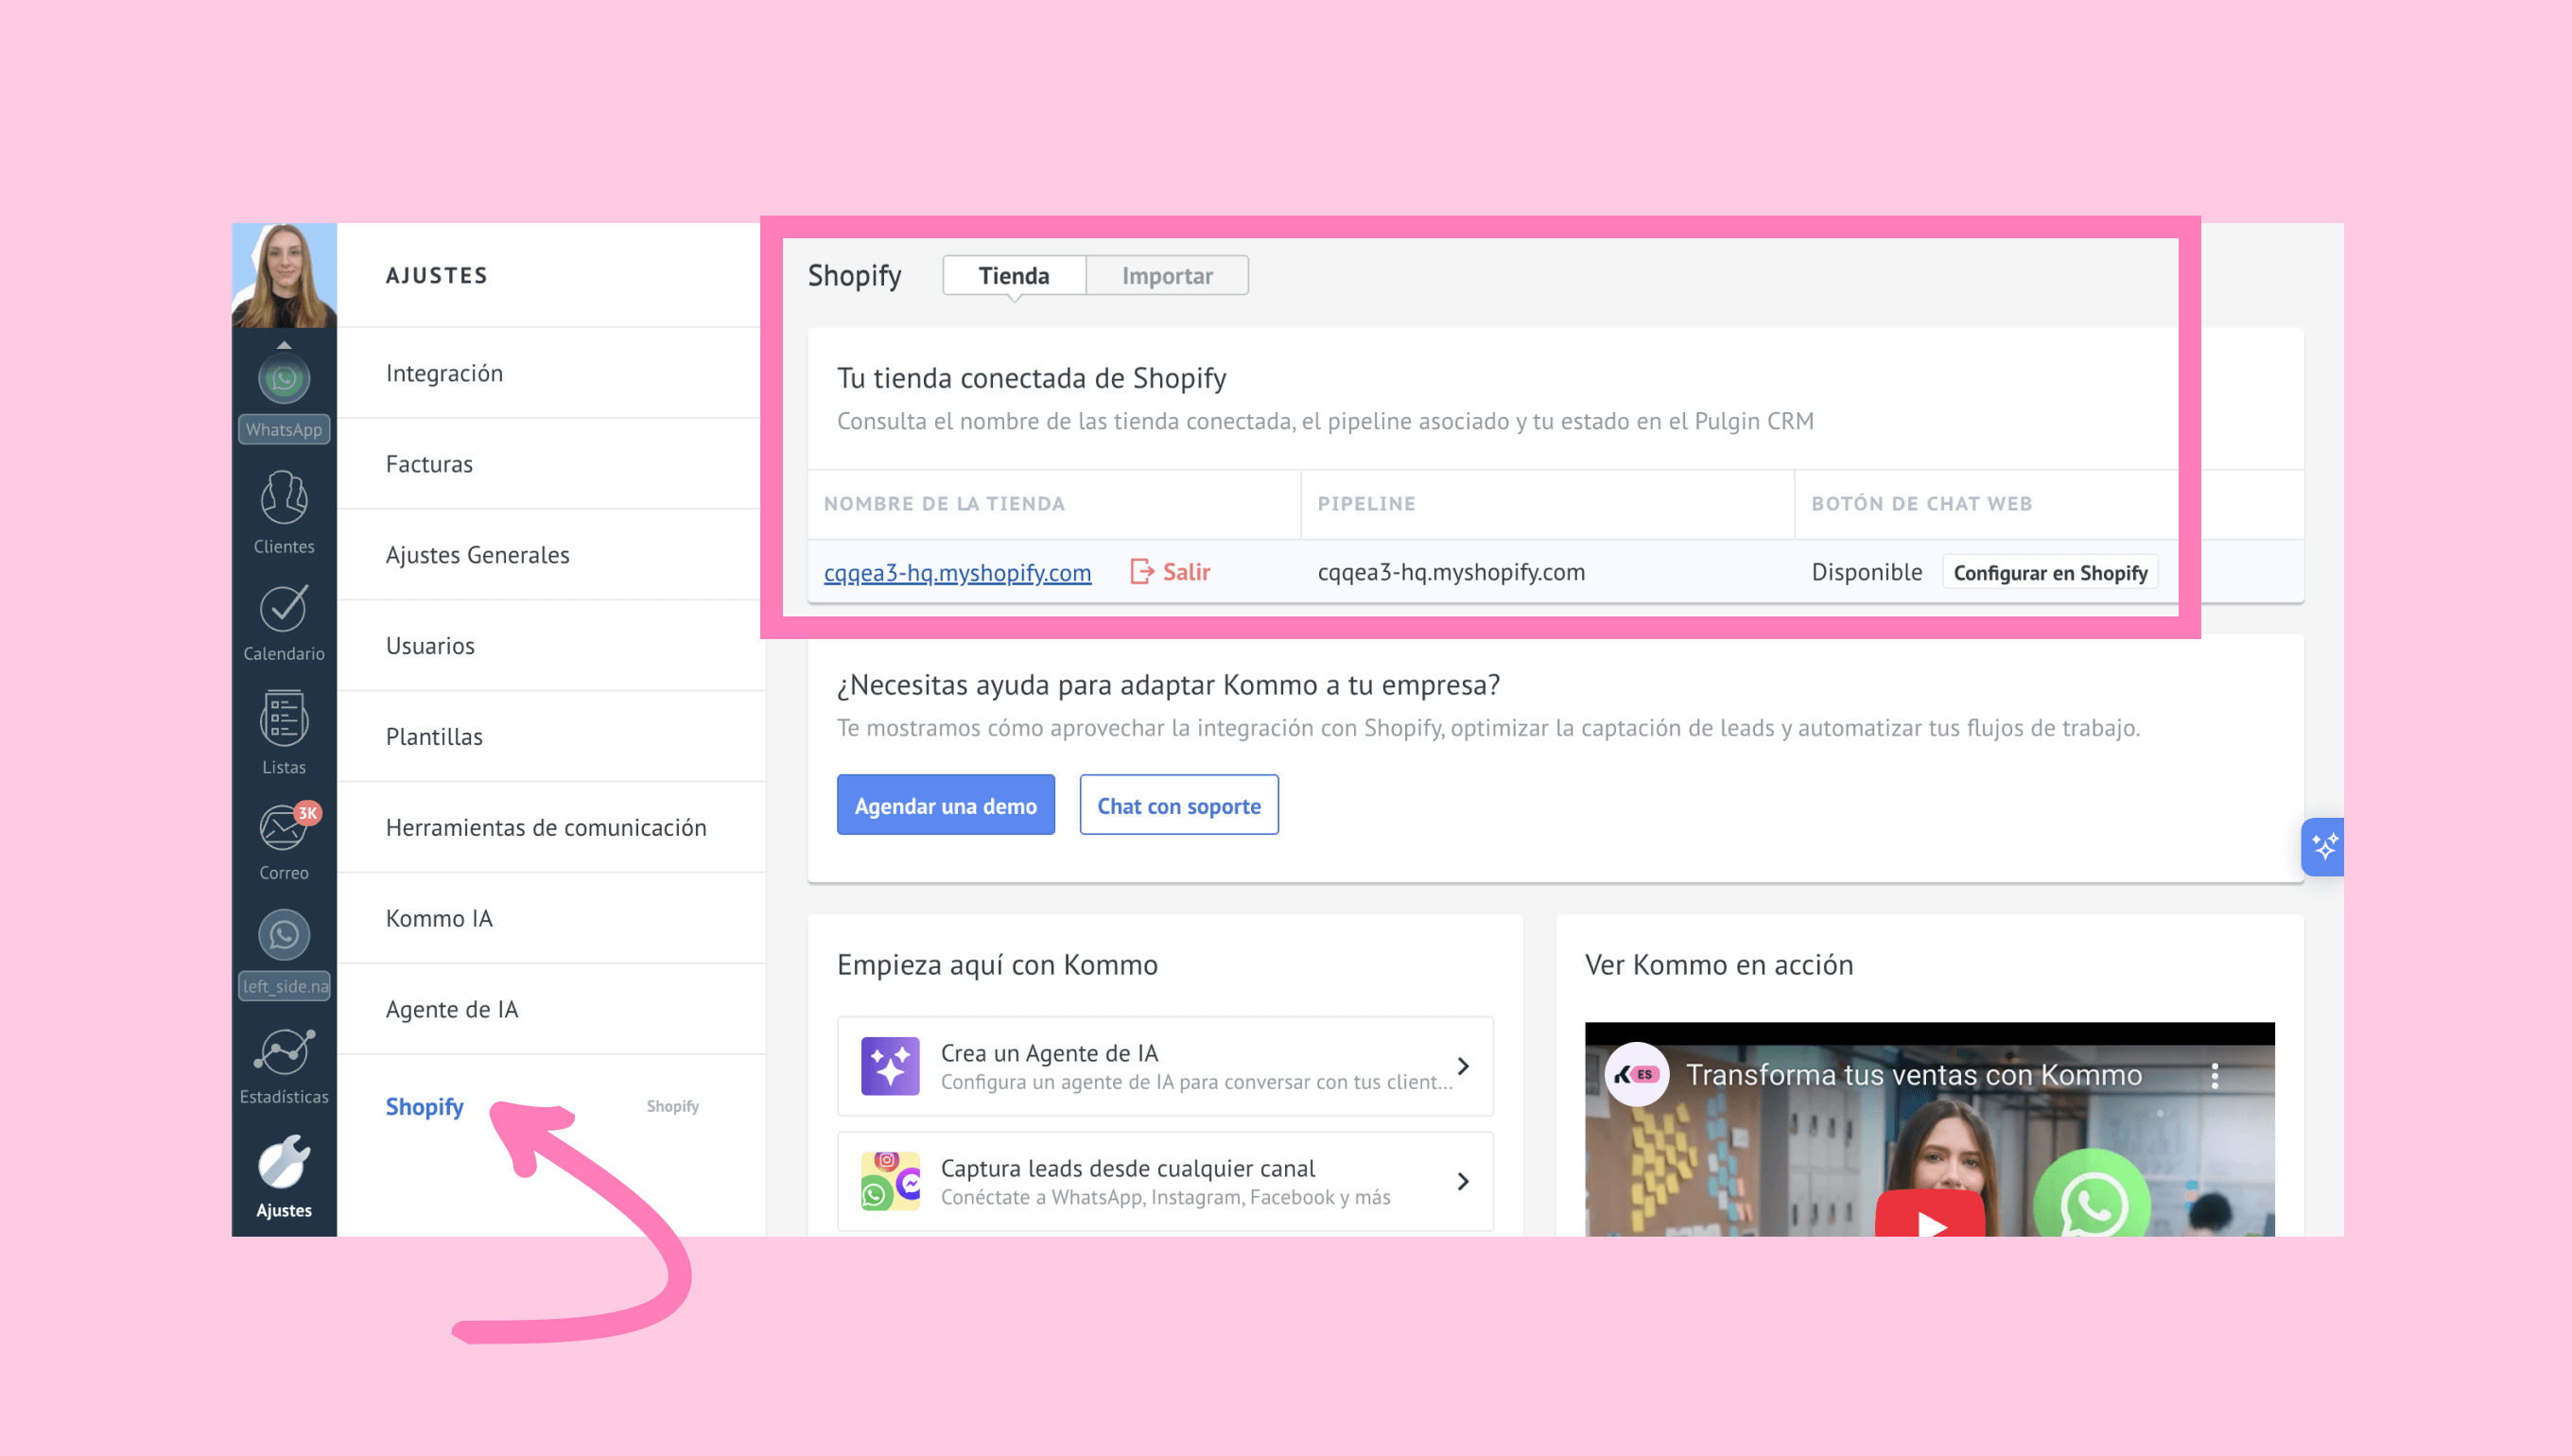The width and height of the screenshot is (2572, 1456).
Task: Click the AI sparkle assistant button
Action: (x=2323, y=847)
